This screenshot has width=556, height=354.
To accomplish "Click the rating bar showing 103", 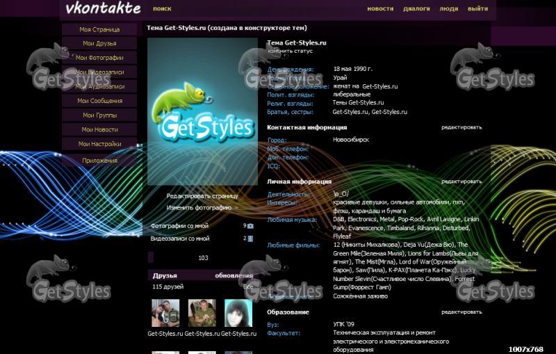I will (202, 258).
